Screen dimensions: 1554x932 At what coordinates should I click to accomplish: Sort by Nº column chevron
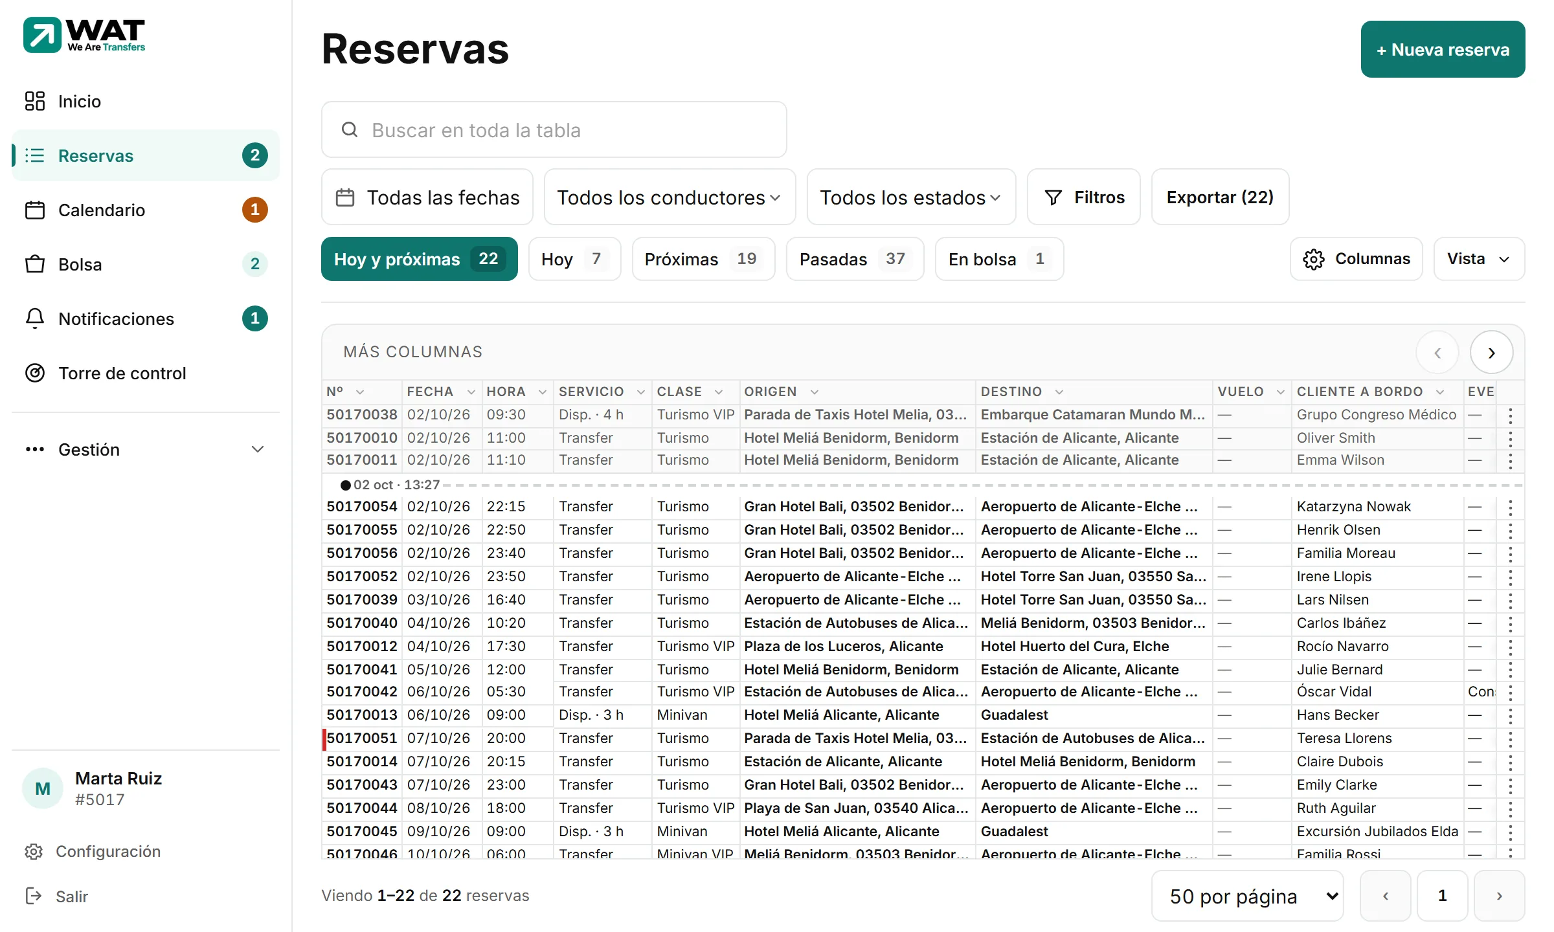pos(361,392)
